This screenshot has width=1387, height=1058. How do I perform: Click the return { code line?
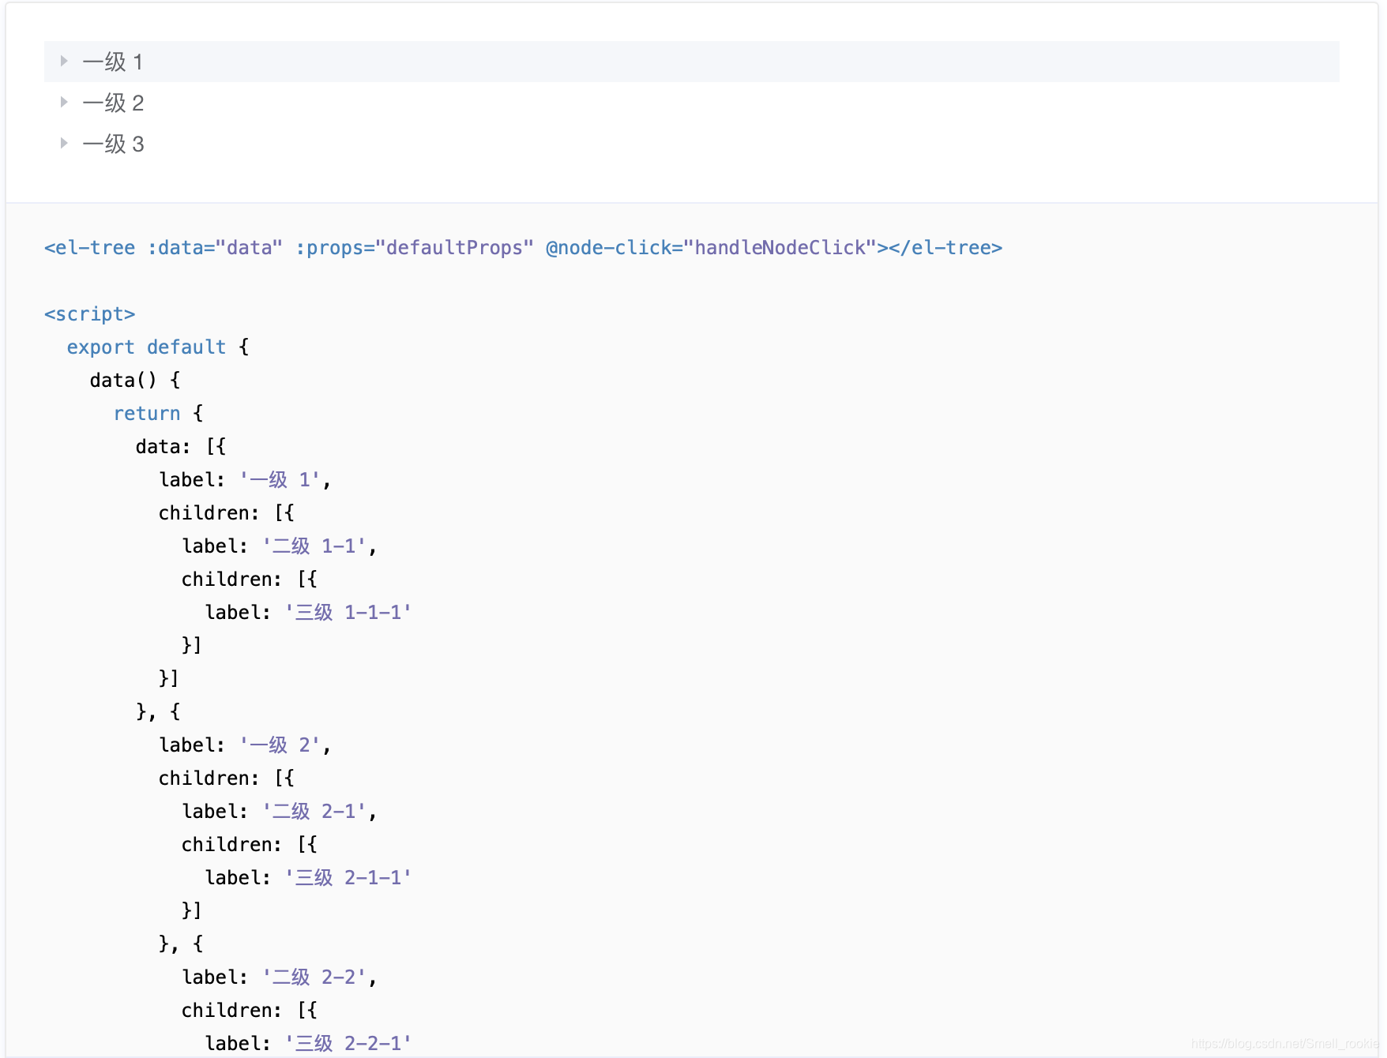[x=158, y=414]
